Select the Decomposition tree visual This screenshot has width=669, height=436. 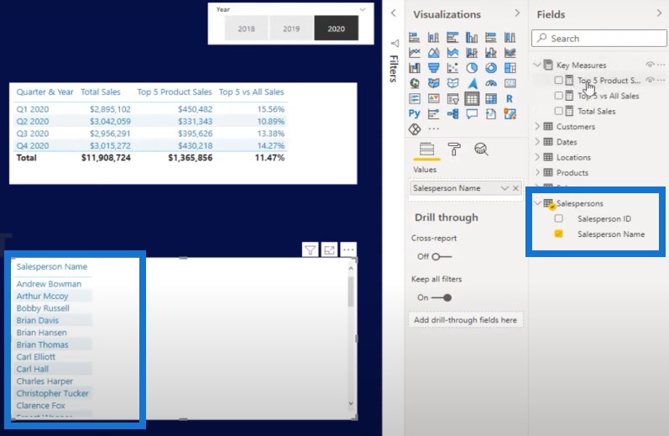pyautogui.click(x=452, y=113)
